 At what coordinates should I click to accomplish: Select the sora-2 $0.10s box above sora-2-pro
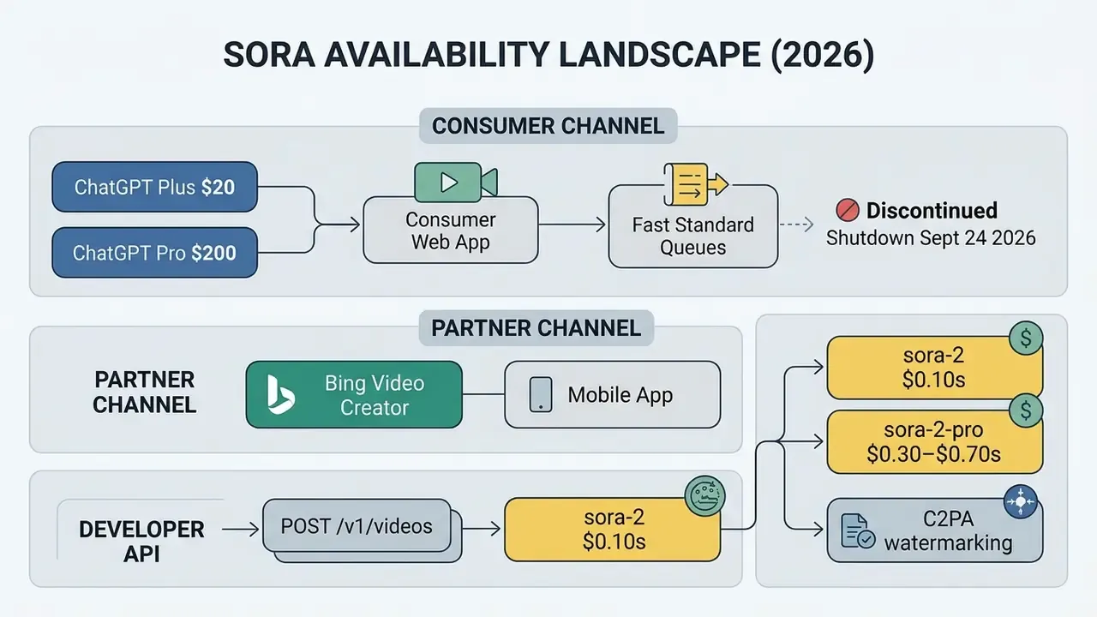[934, 368]
